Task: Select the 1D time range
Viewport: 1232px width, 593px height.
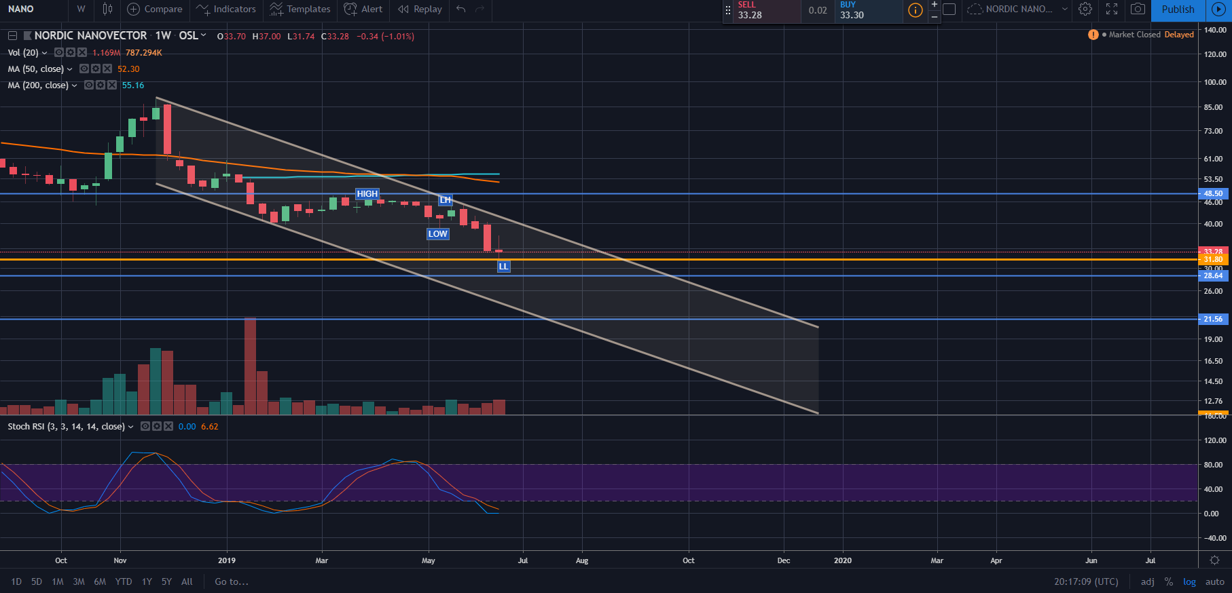Action: click(16, 581)
